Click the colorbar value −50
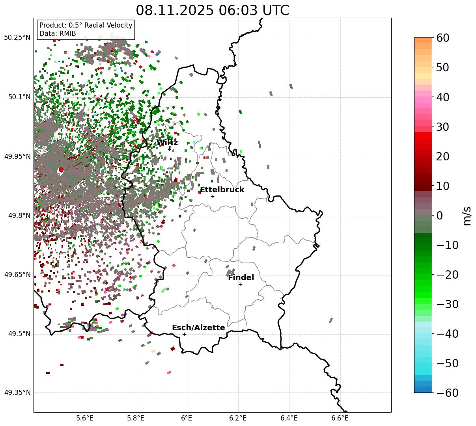The width and height of the screenshot is (476, 426). [447, 363]
